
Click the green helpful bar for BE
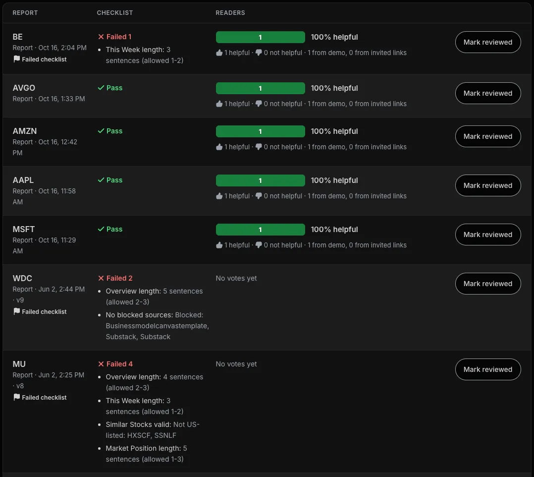261,37
